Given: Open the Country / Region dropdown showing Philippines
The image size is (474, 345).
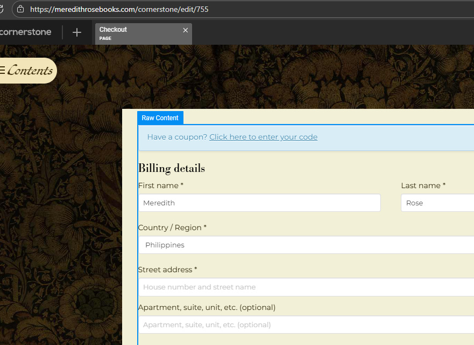Looking at the screenshot, I should pos(307,245).
